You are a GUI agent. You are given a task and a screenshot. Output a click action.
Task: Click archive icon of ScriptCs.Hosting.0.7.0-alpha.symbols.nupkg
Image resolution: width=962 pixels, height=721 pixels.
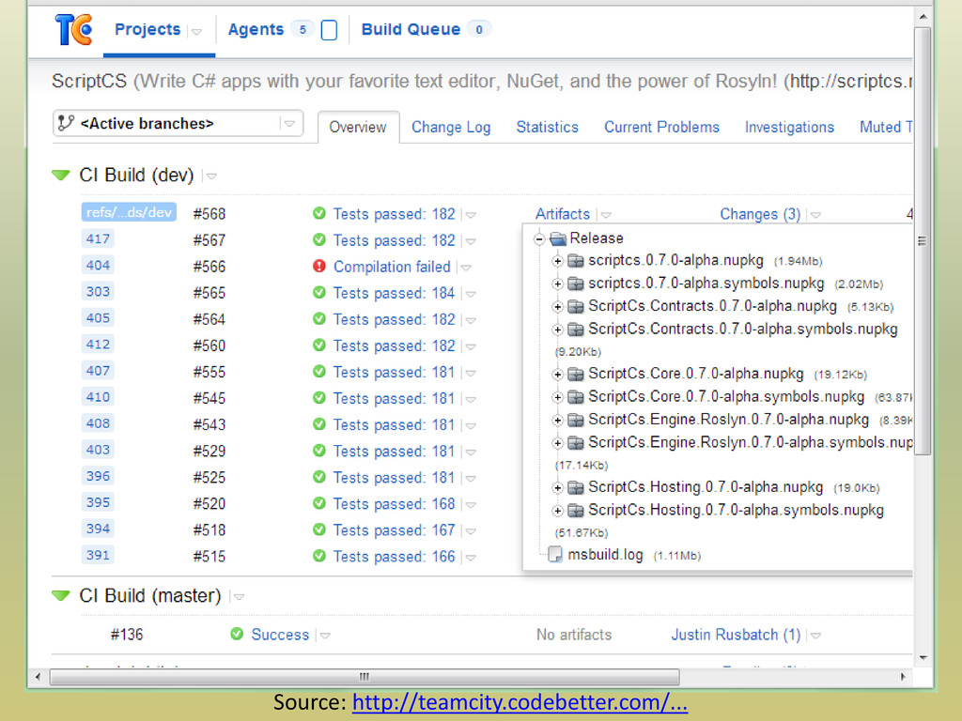click(x=576, y=510)
